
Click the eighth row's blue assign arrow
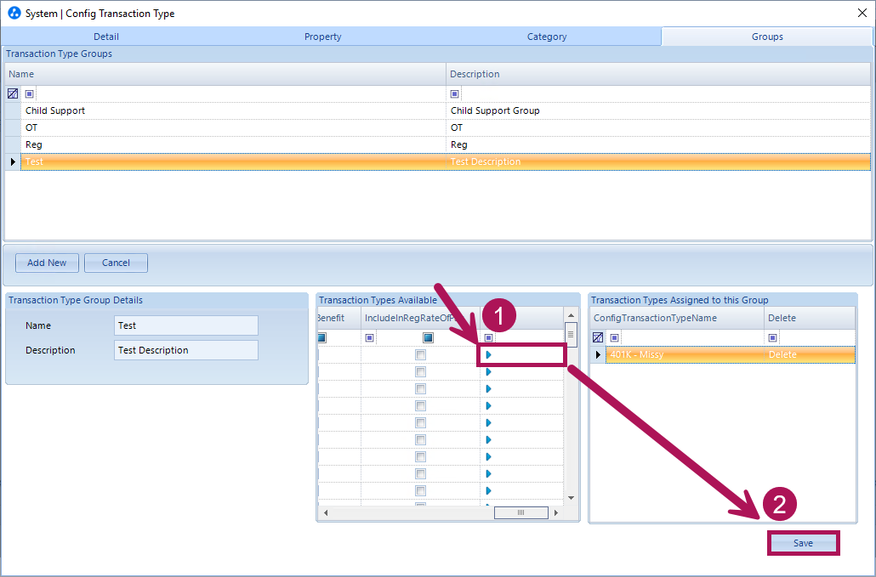point(489,474)
